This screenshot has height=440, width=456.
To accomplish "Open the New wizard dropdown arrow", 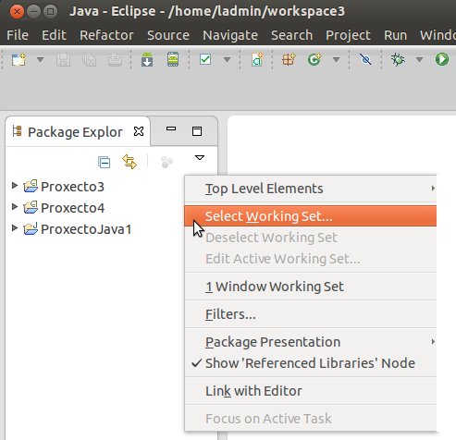I will point(40,59).
